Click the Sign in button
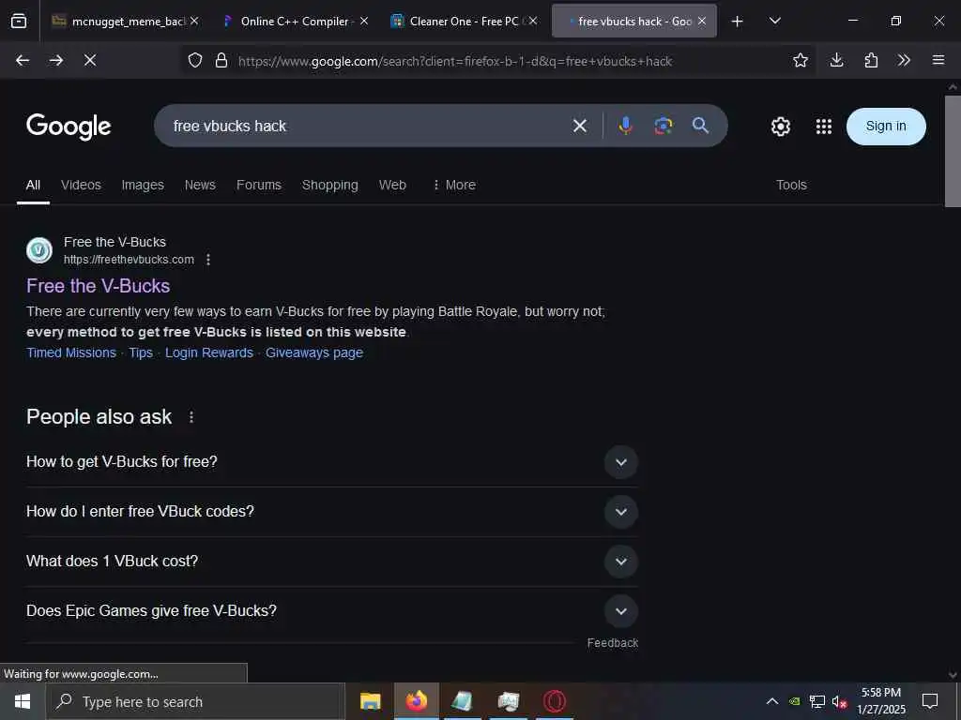Screen dimensions: 961x720 [886, 127]
